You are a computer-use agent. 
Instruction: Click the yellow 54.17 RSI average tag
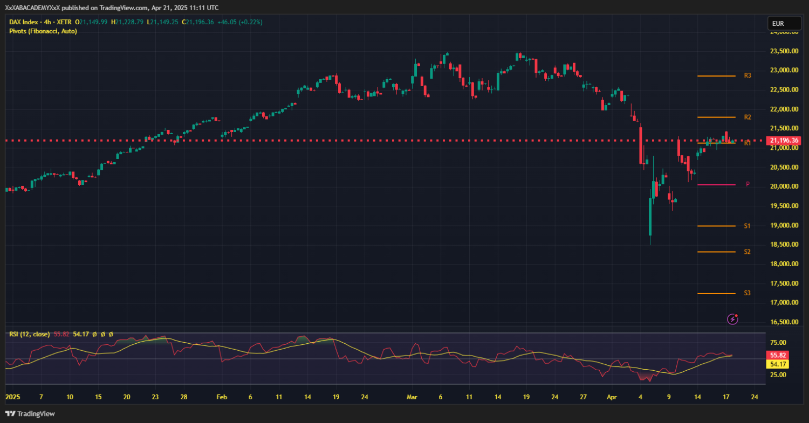[777, 364]
